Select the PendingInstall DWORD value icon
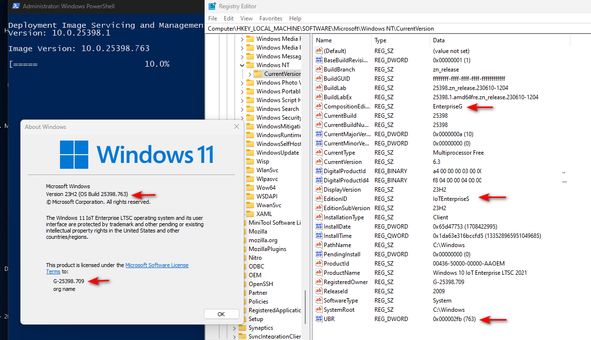The width and height of the screenshot is (591, 340). [x=319, y=254]
